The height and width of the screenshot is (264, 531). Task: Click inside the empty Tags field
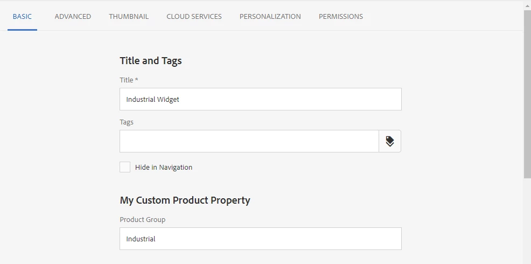click(x=249, y=141)
